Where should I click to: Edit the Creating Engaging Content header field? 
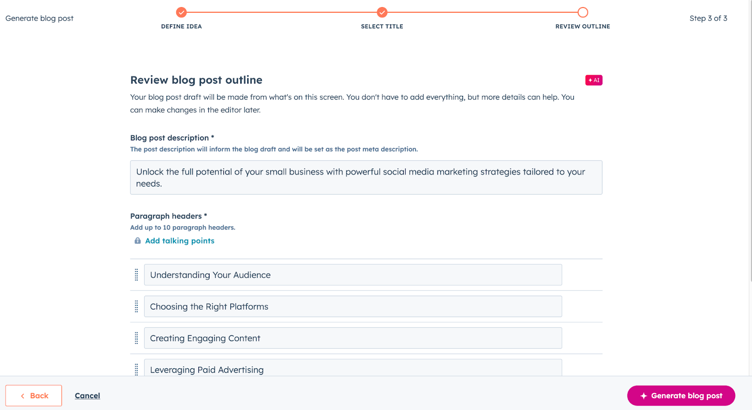point(353,338)
